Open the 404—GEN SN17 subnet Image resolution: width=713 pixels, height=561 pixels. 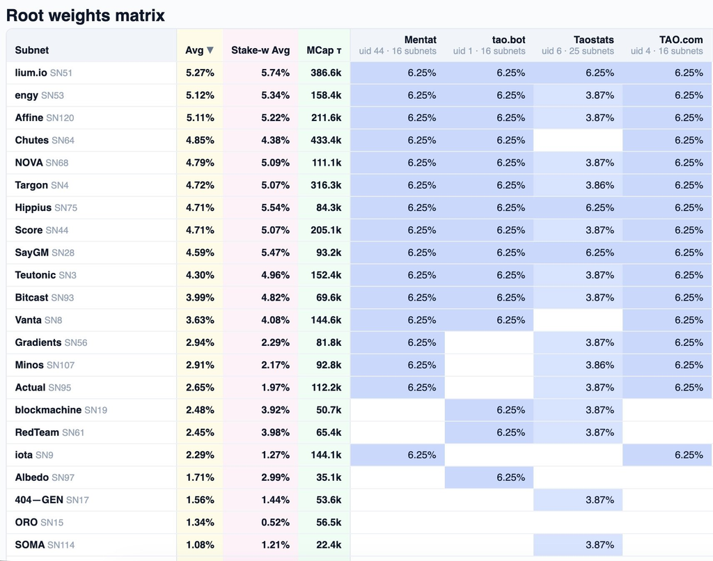pyautogui.click(x=52, y=500)
